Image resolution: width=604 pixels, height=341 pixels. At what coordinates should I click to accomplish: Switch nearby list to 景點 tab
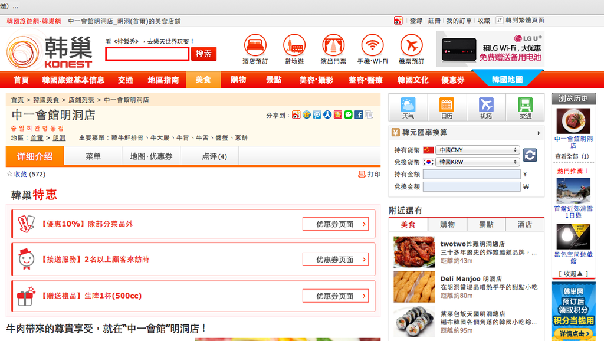[x=486, y=224]
